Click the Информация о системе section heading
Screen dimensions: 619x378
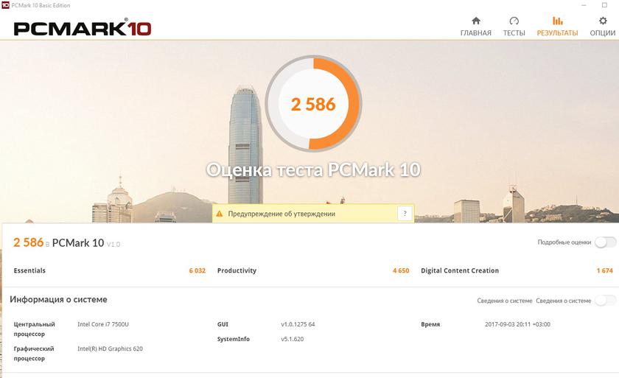pos(58,300)
